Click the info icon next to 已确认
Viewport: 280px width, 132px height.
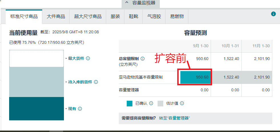(151, 103)
